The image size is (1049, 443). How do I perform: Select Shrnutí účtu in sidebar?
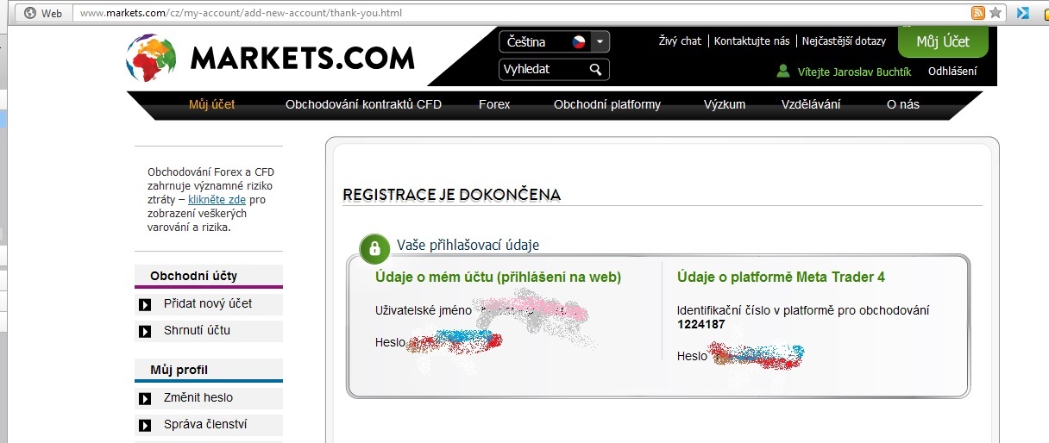tap(197, 330)
